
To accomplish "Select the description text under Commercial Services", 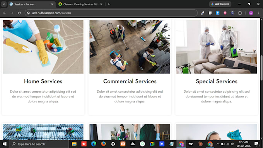I will click(130, 96).
